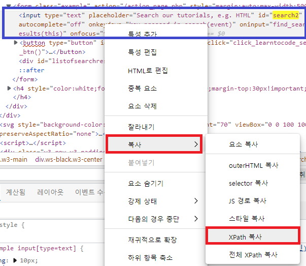
Task: Click arrow chevron next to '강제 상태'
Action: (196, 201)
